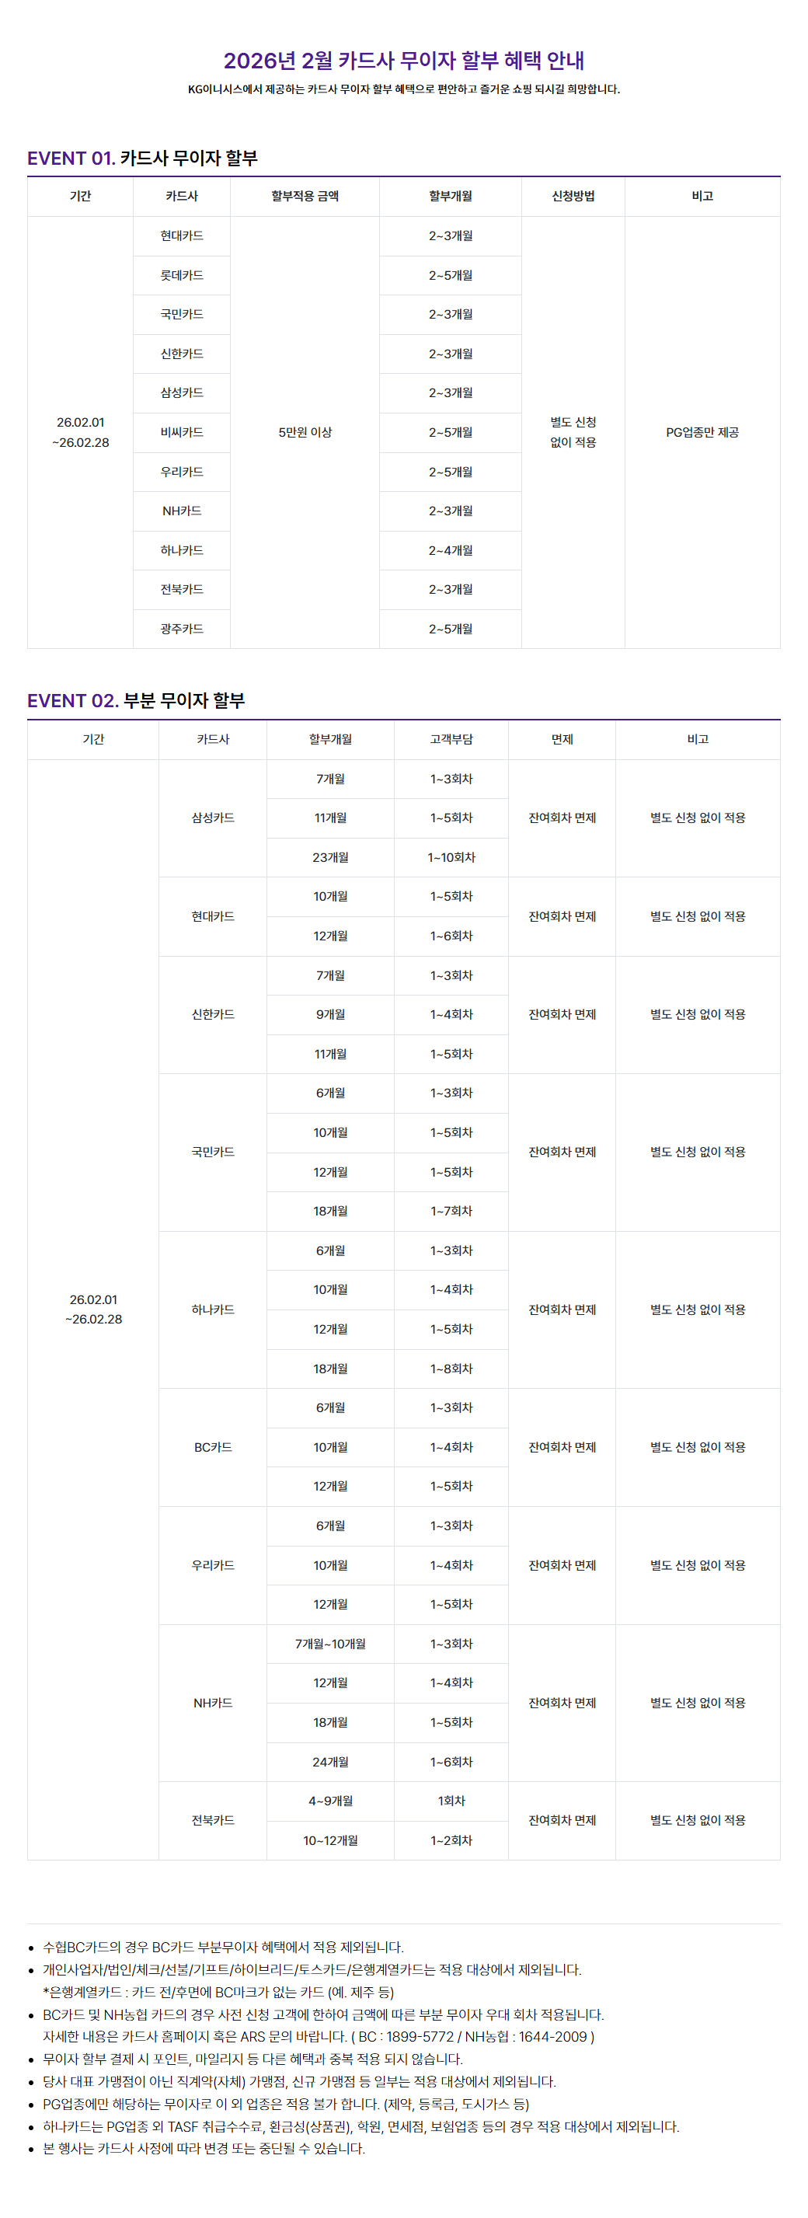
Task: Click the 24개월 installment cell
Action: tap(330, 1762)
